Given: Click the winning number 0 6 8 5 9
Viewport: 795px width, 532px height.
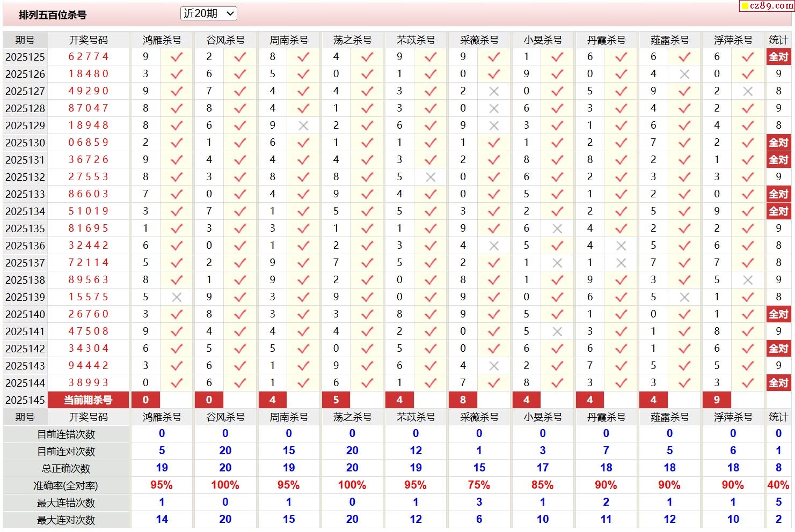Looking at the screenshot, I should click(x=88, y=143).
